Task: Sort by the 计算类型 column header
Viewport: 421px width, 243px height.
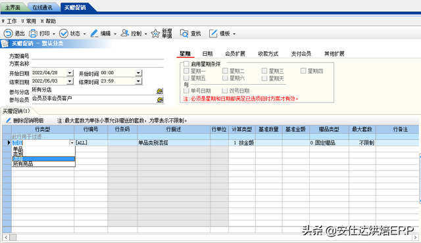Action: 242,129
